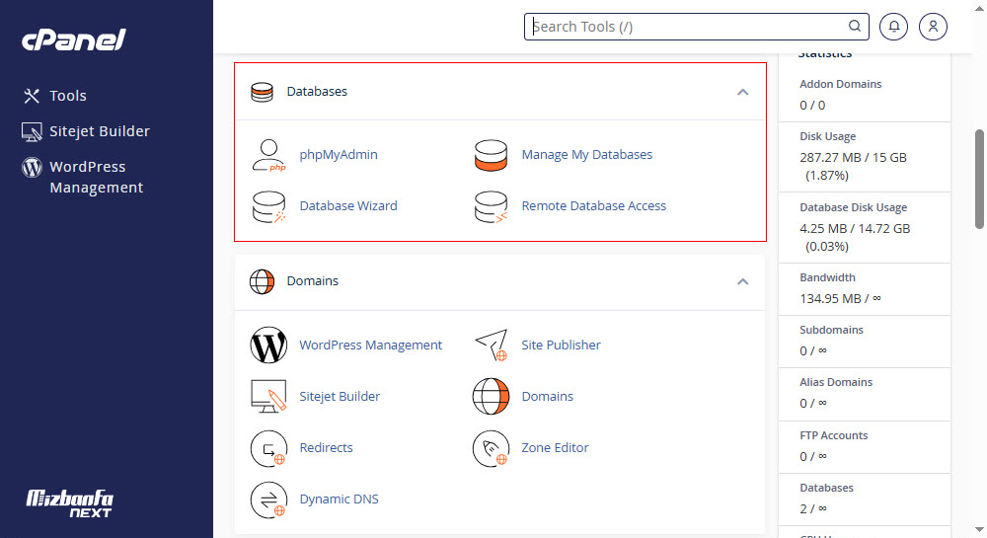Click the WordPress Management logo in Domains
Viewport: 987px width, 538px height.
click(x=268, y=345)
